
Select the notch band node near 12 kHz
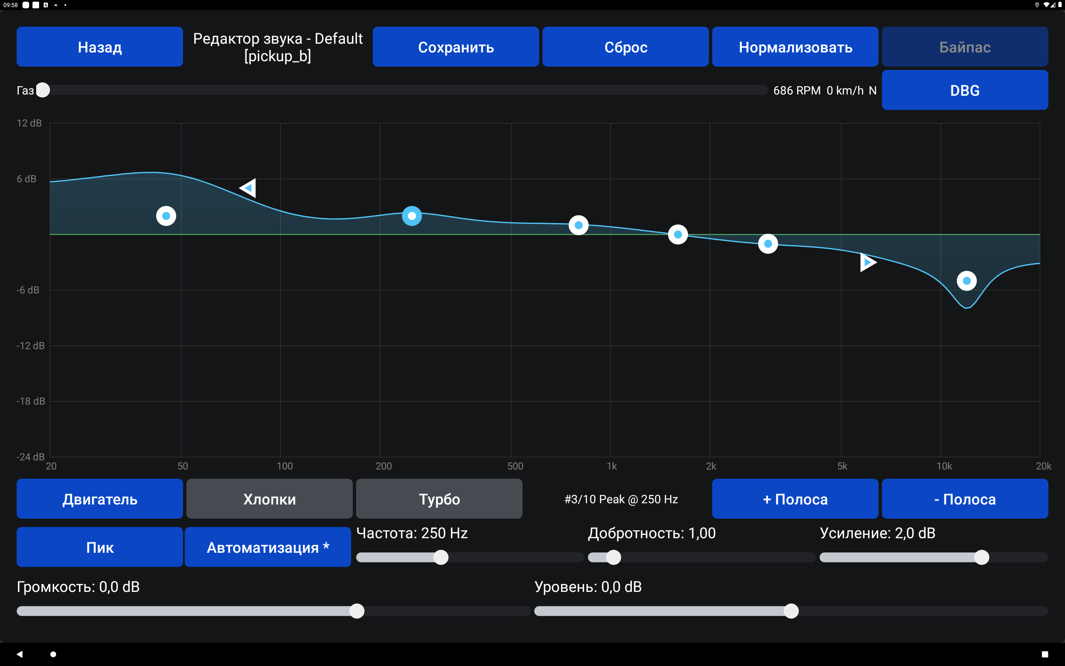[966, 281]
